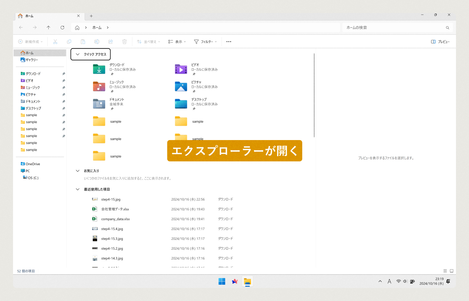
Task: Click the volume speaker tray icon
Action: (x=405, y=281)
